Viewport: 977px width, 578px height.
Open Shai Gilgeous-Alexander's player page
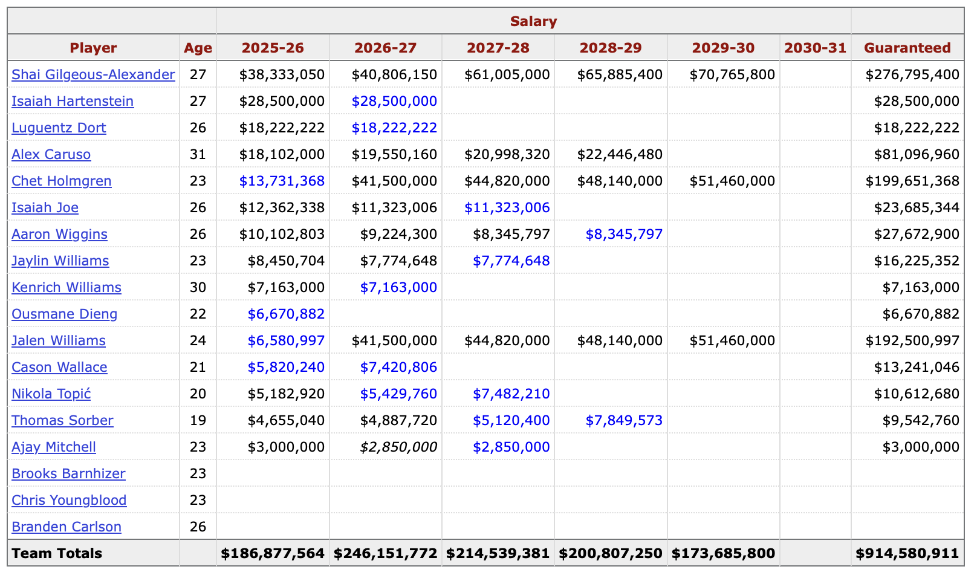tap(93, 74)
